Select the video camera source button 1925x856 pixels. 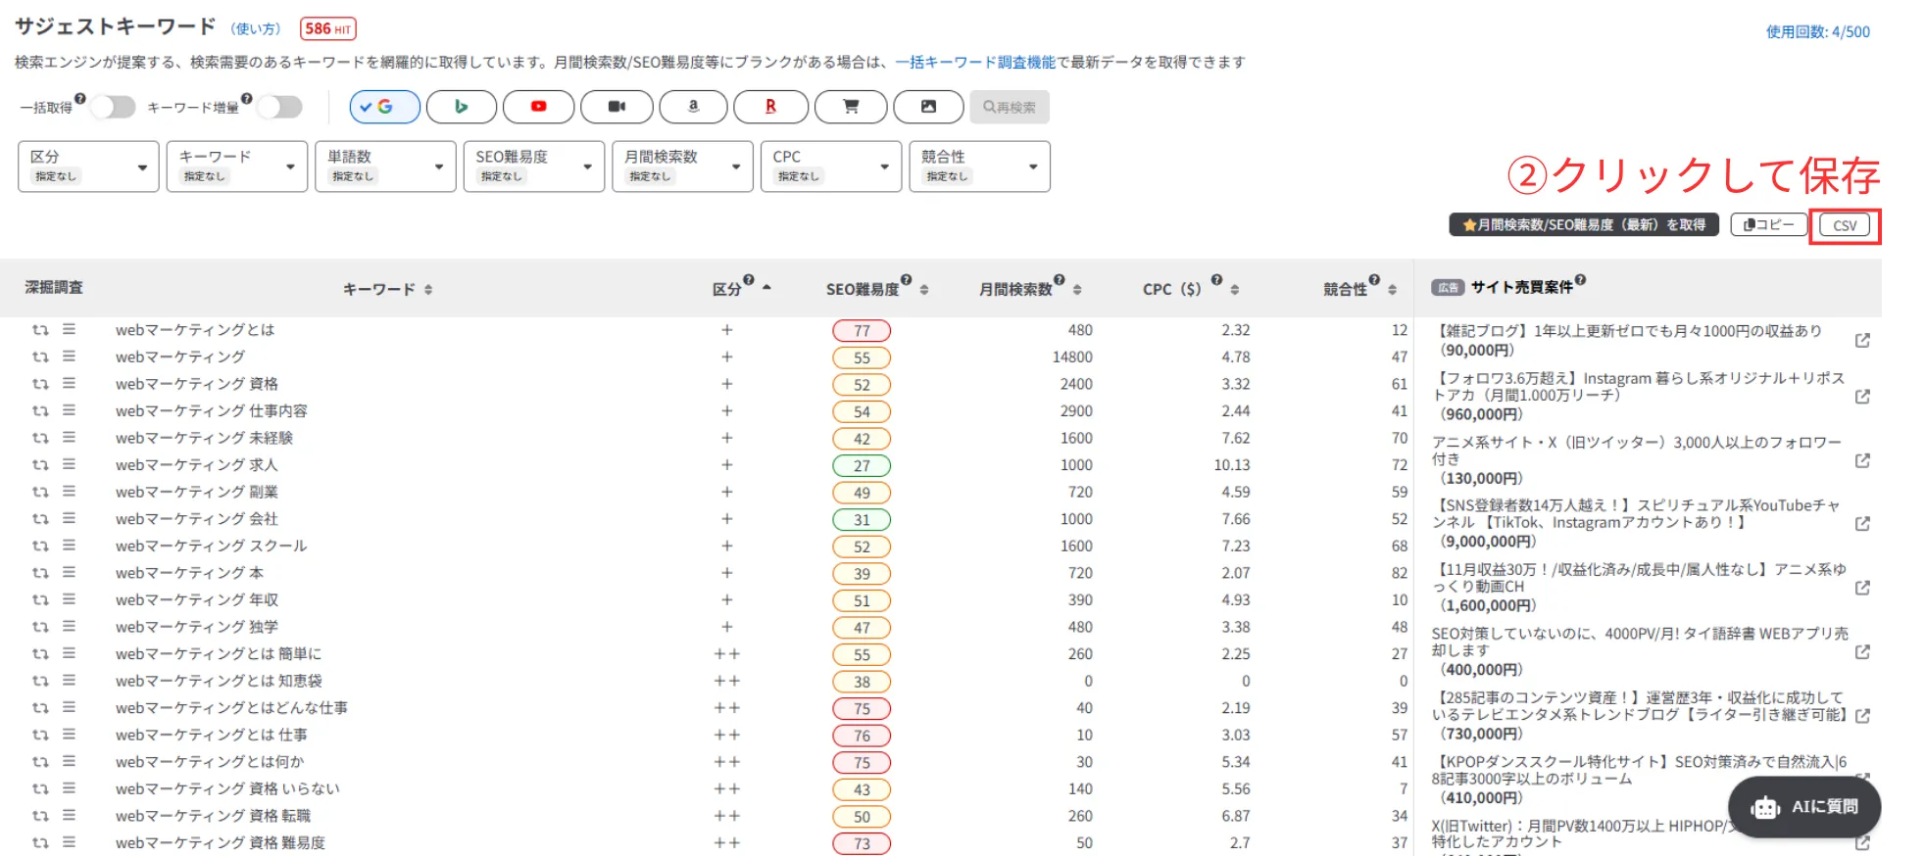pyautogui.click(x=617, y=107)
